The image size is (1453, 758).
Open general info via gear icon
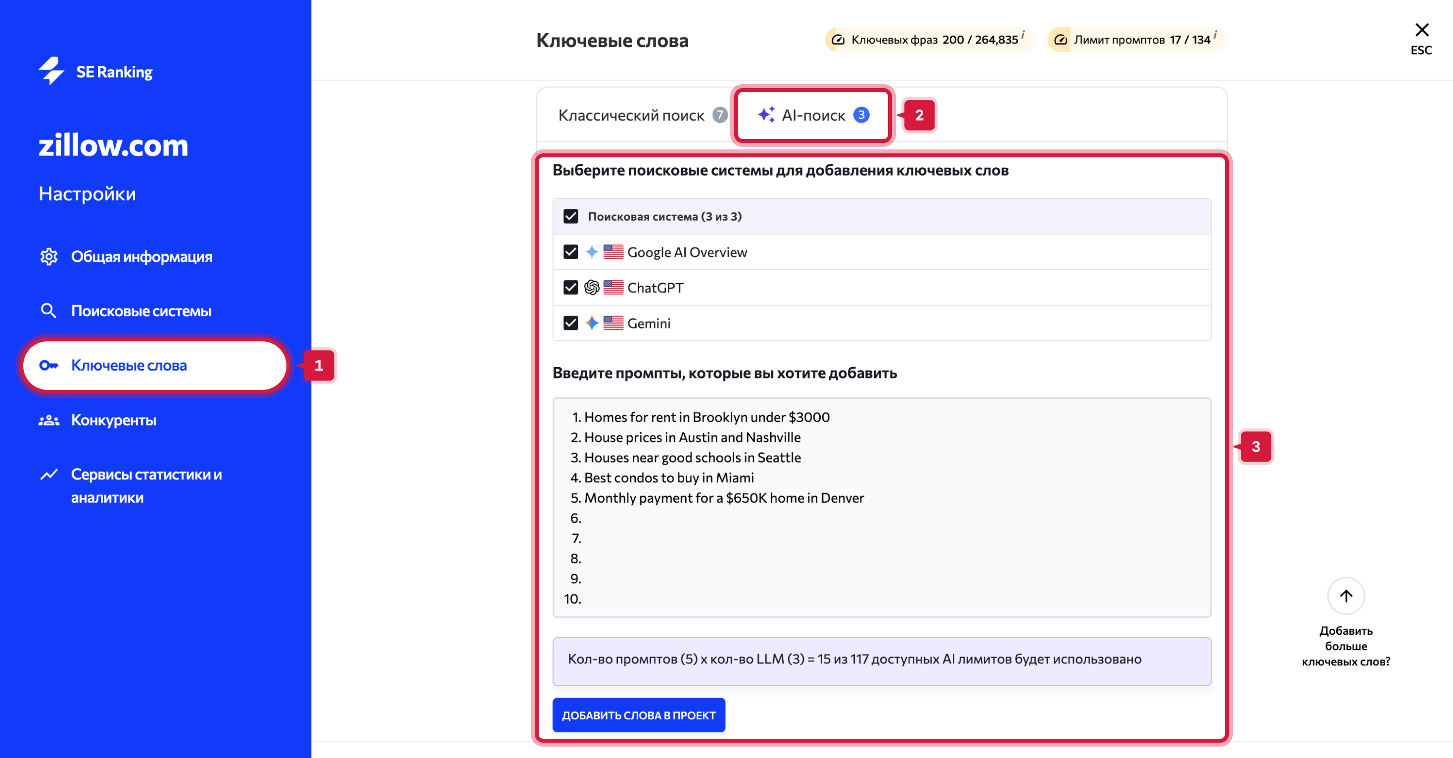[48, 257]
